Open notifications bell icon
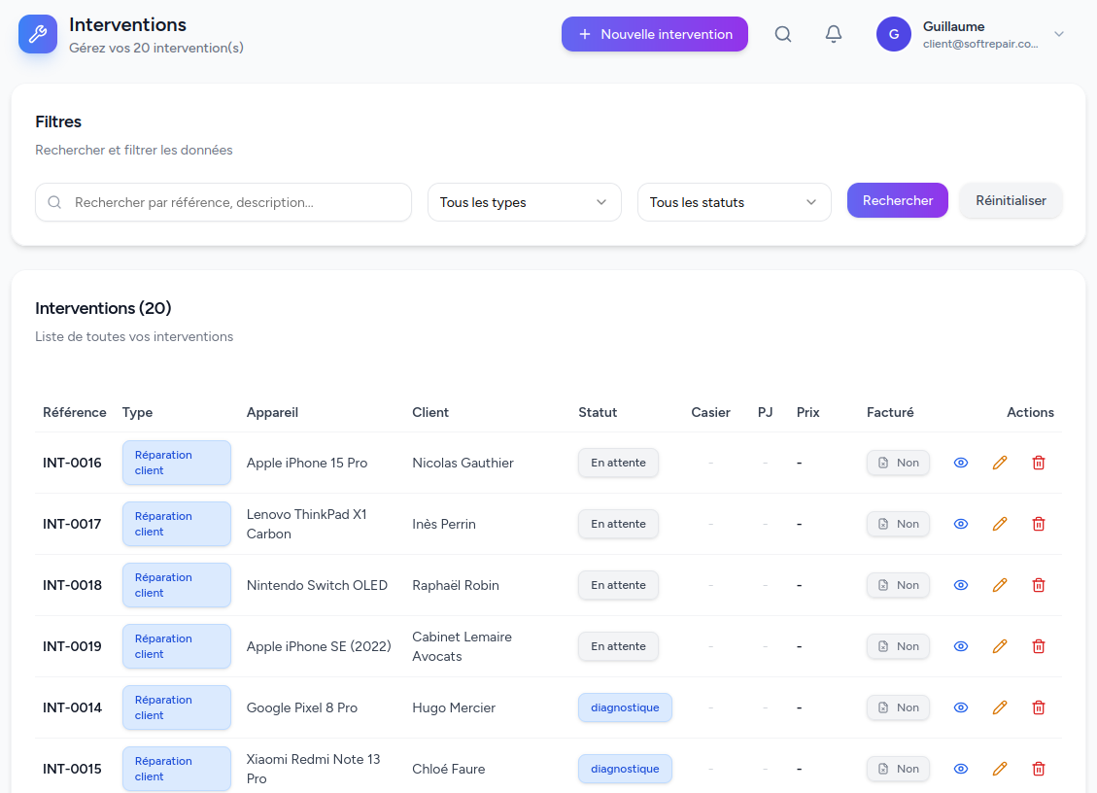Viewport: 1097px width, 793px height. tap(834, 34)
